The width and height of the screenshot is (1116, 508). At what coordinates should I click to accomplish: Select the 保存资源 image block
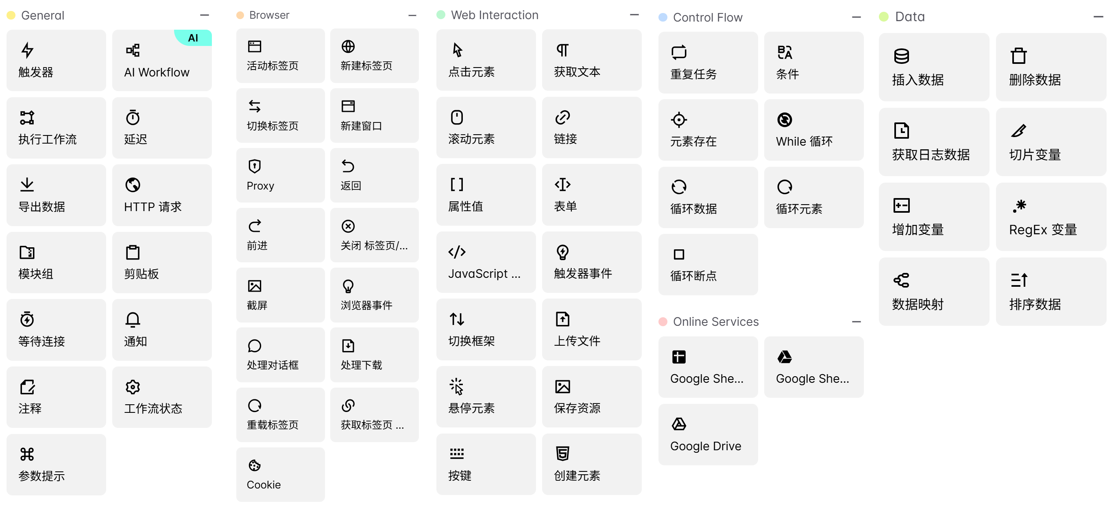[x=591, y=397]
